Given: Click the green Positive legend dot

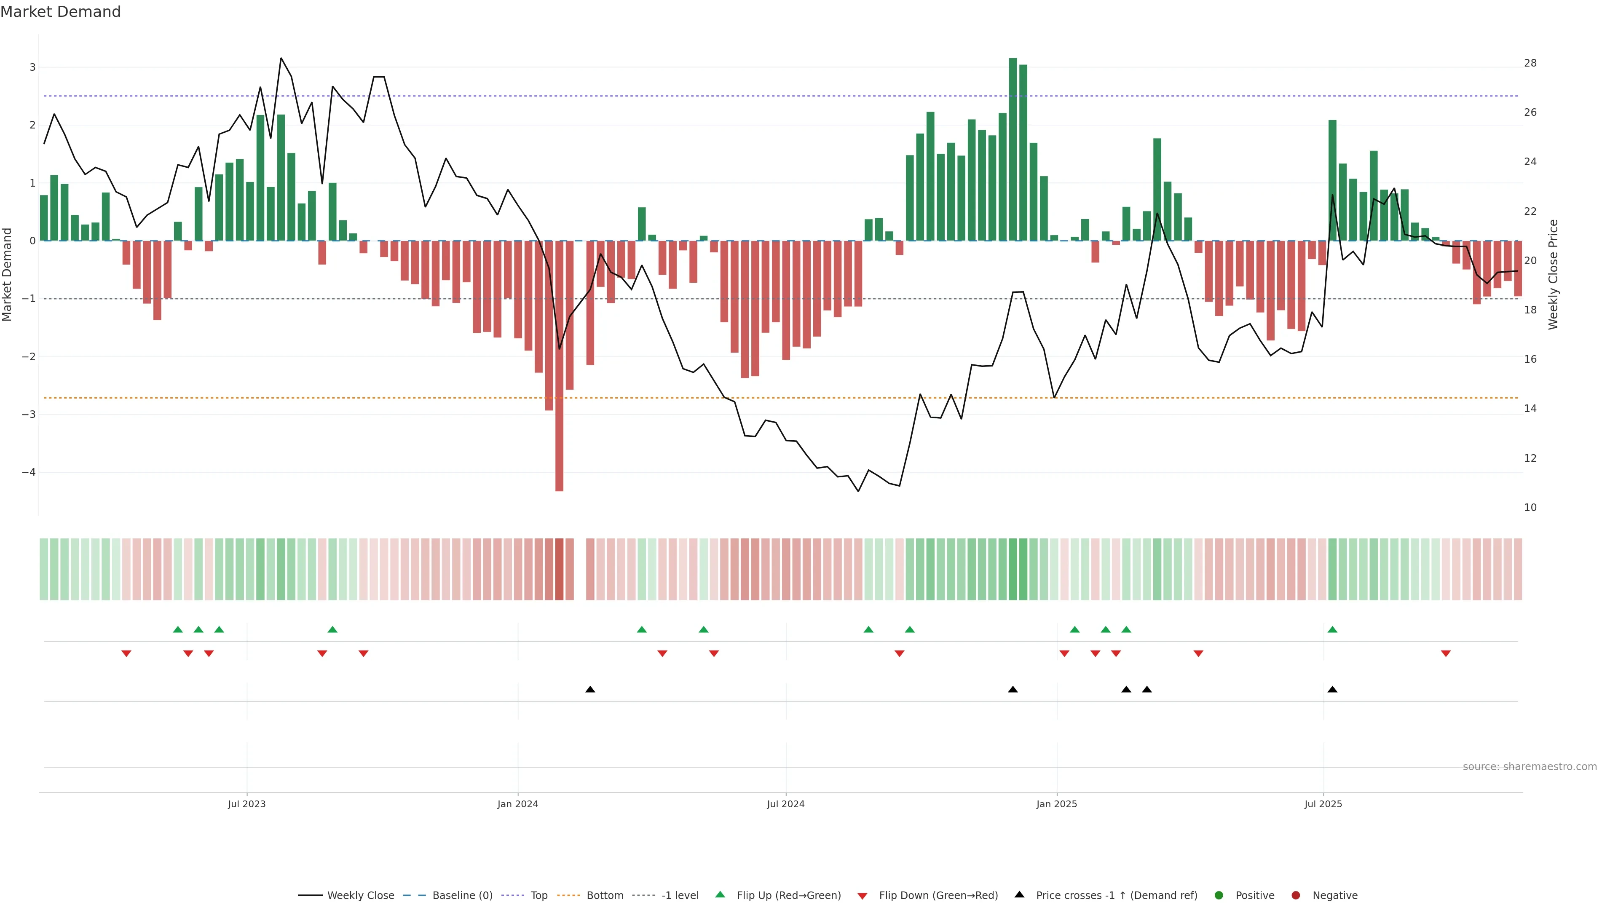Looking at the screenshot, I should [1219, 895].
